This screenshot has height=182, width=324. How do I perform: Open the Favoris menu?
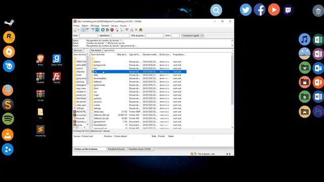point(124,26)
